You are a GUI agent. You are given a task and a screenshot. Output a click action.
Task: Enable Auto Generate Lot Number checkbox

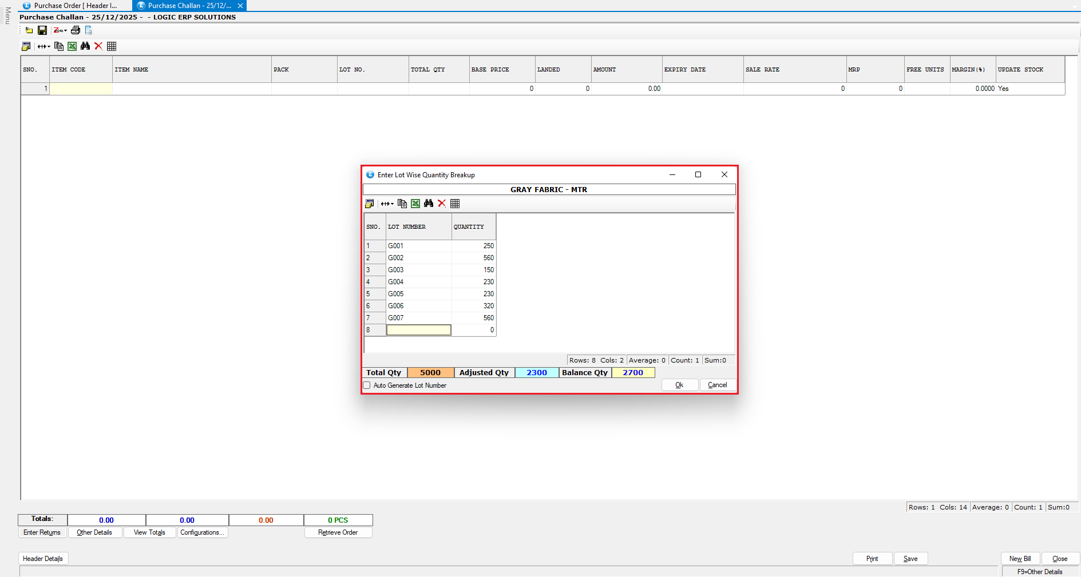[367, 385]
